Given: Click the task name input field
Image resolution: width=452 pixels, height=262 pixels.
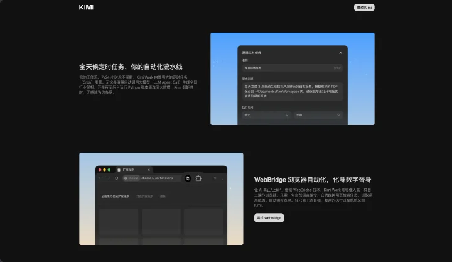Looking at the screenshot, I should (x=293, y=68).
